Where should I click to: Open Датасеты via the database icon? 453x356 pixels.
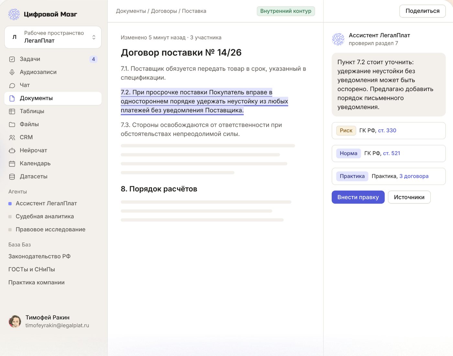(12, 177)
